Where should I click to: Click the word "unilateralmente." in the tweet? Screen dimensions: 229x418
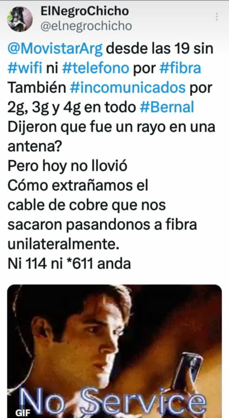(x=63, y=244)
